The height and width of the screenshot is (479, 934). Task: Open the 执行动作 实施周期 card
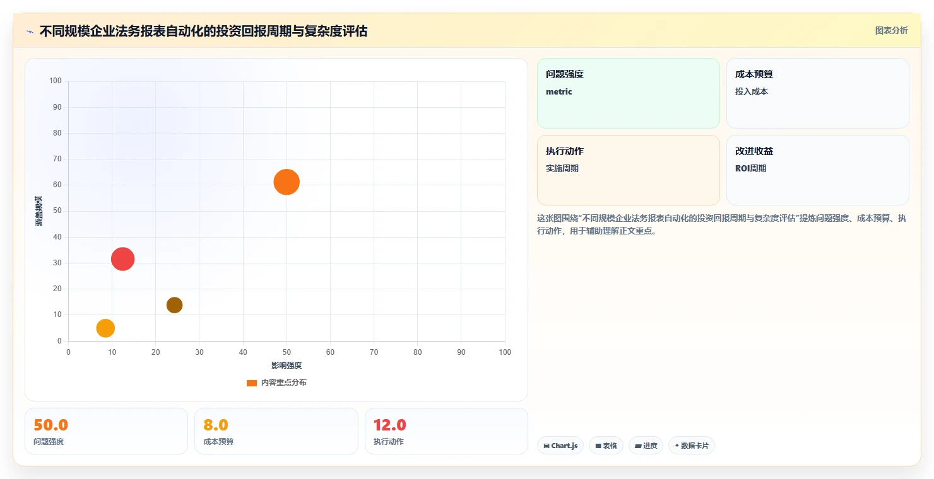point(628,170)
